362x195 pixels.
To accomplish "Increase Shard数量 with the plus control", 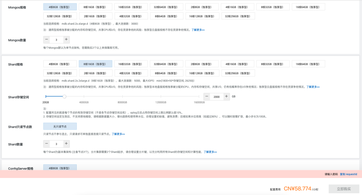I will (66, 144).
